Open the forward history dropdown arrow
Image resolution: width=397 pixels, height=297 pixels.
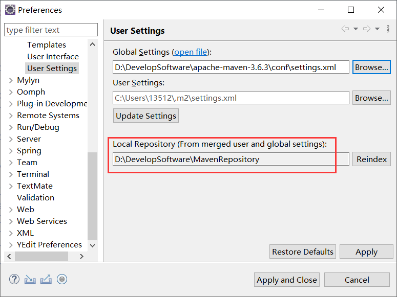pyautogui.click(x=377, y=29)
